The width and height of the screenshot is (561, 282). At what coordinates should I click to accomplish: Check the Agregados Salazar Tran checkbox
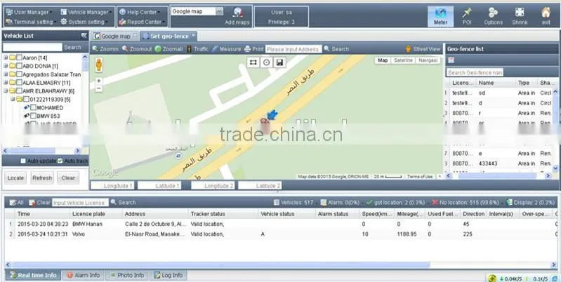20,74
